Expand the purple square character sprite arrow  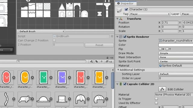pyautogui.click(x=70, y=77)
